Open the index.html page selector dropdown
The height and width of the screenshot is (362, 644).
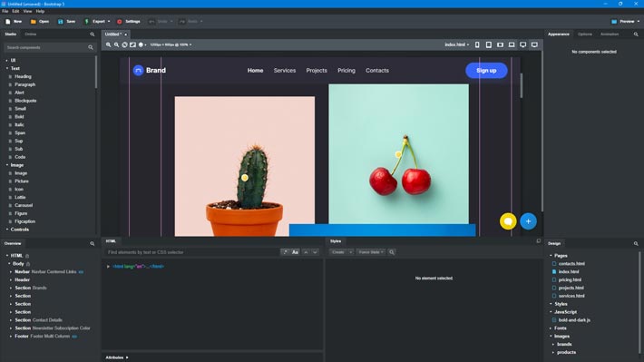[x=457, y=44]
